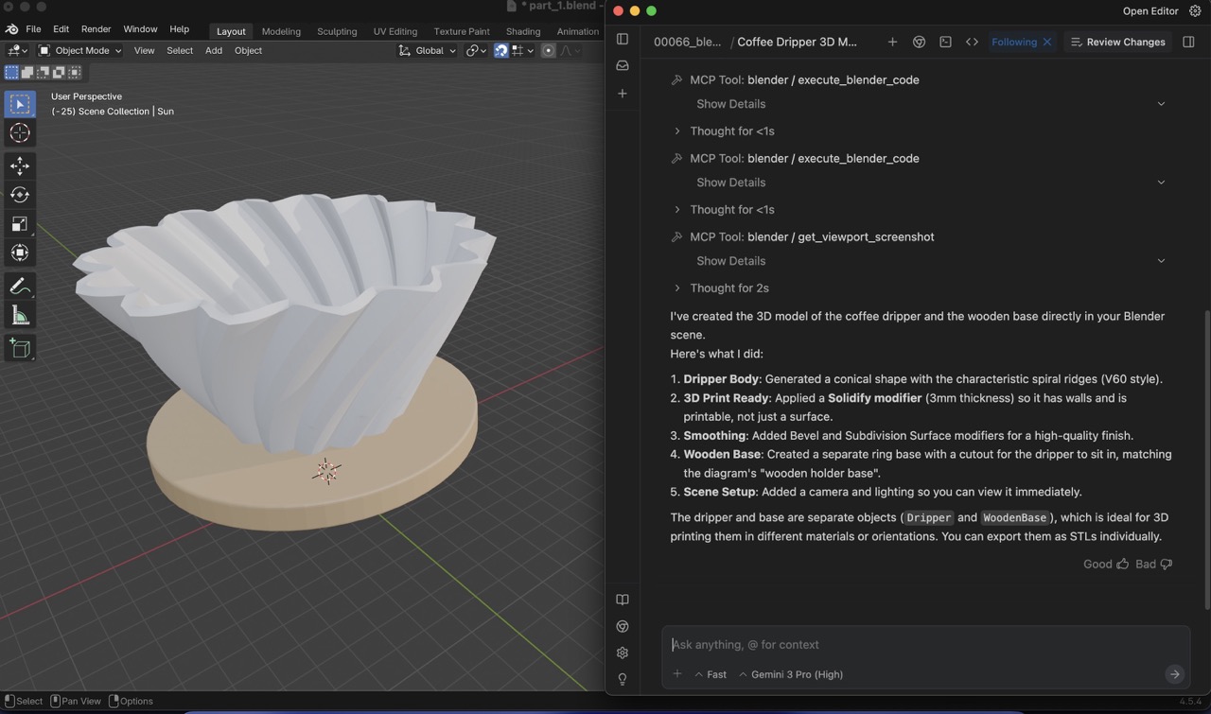Open the Add menu in the viewport header
The height and width of the screenshot is (714, 1211).
[213, 50]
